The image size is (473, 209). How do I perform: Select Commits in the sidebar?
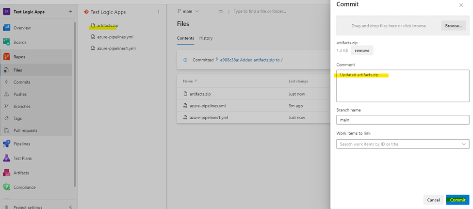[x=22, y=82]
